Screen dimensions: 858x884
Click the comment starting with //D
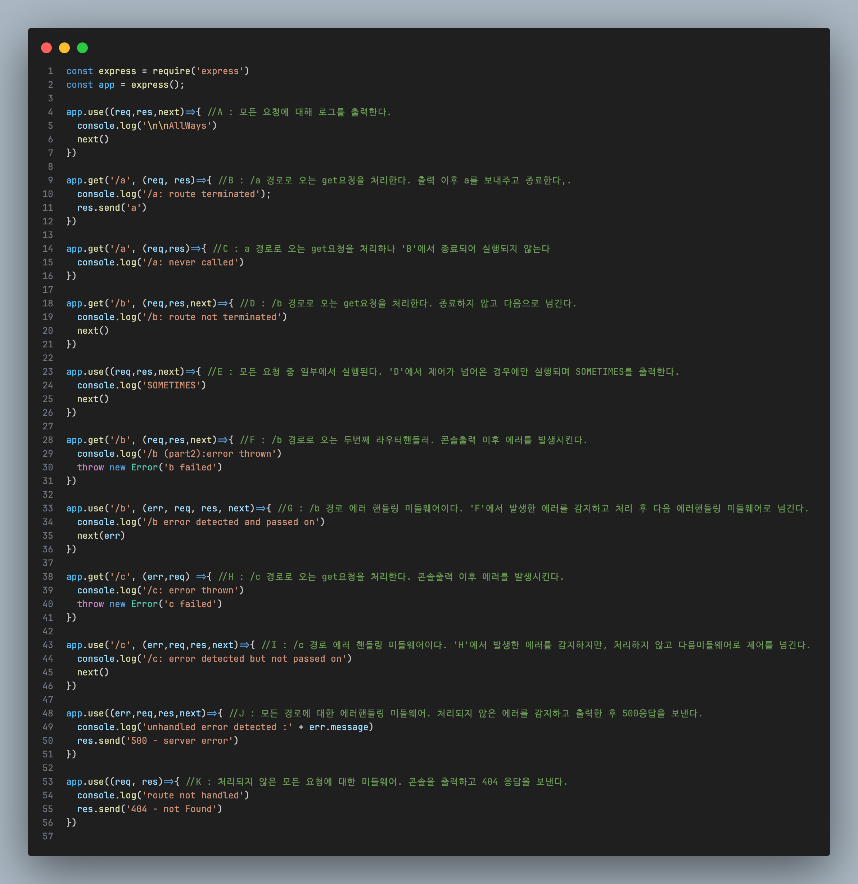(x=408, y=304)
